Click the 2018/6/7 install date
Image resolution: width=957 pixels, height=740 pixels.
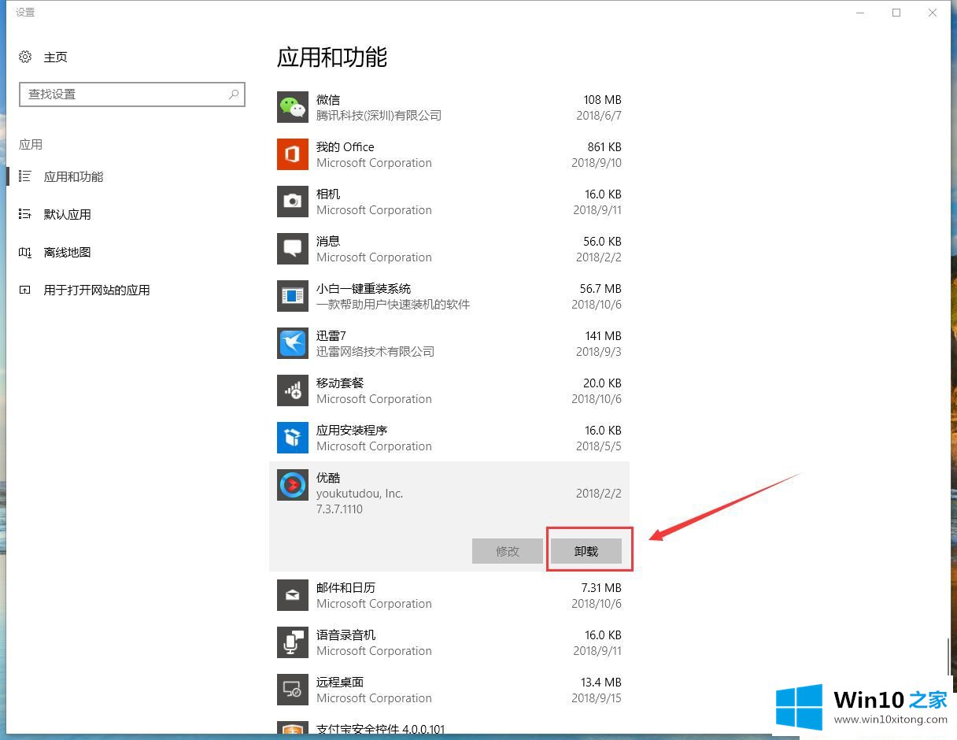click(x=599, y=115)
